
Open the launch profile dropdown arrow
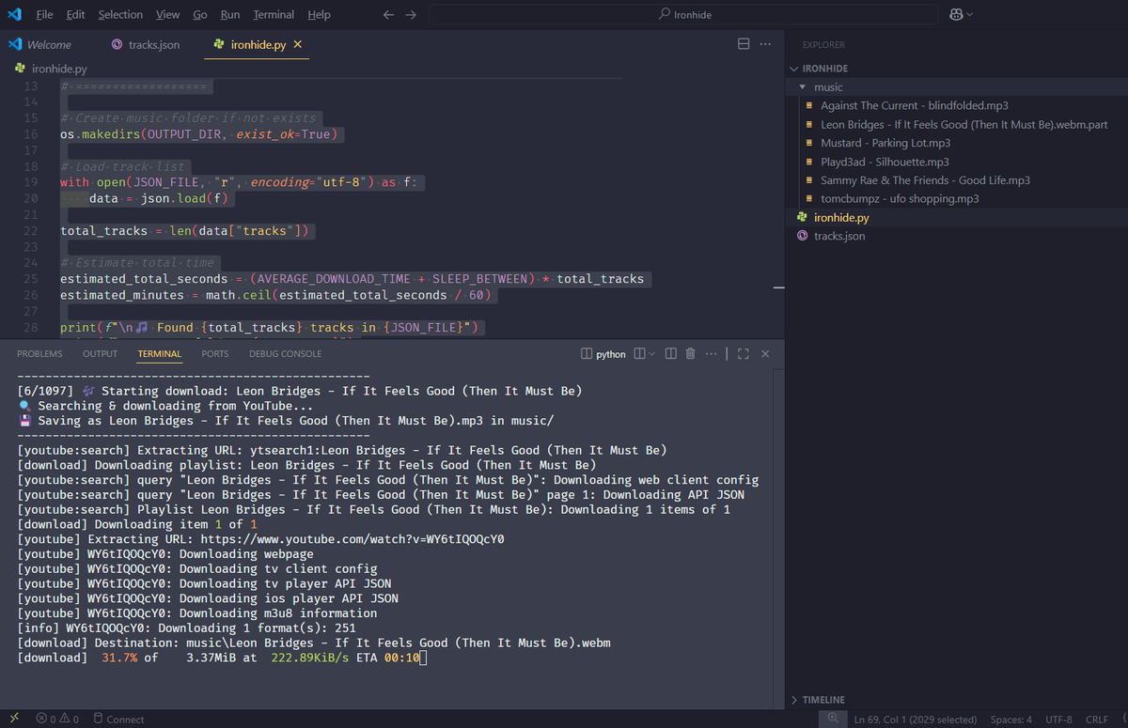point(652,354)
